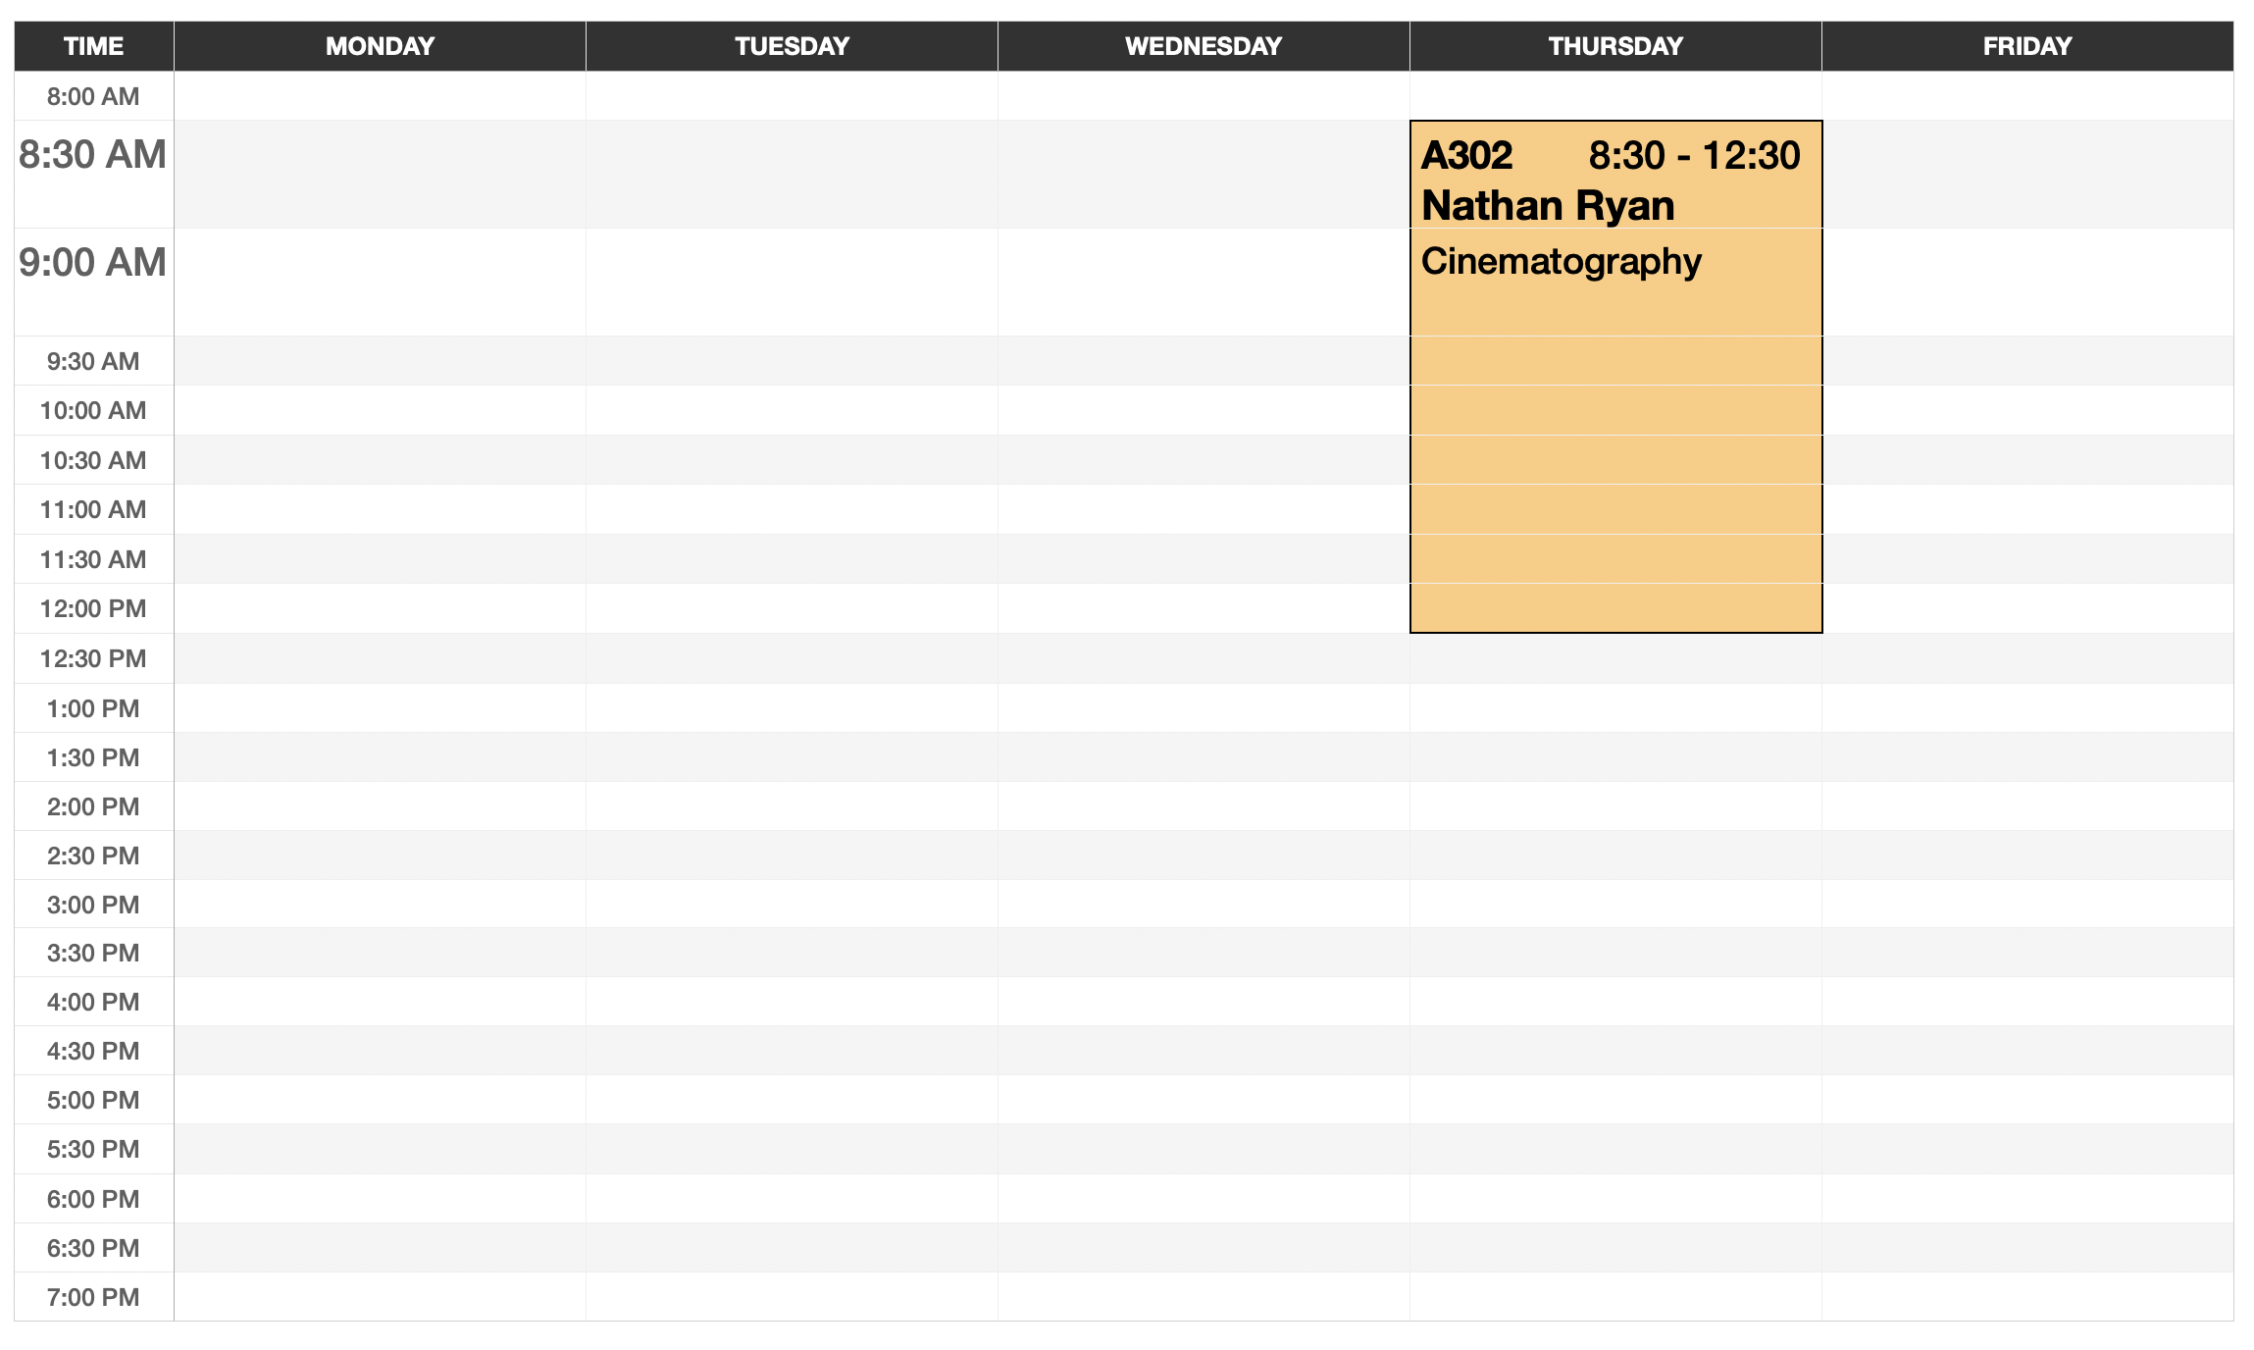Select the WEDNESDAY column header
This screenshot has height=1350, width=2254.
coord(1204,46)
